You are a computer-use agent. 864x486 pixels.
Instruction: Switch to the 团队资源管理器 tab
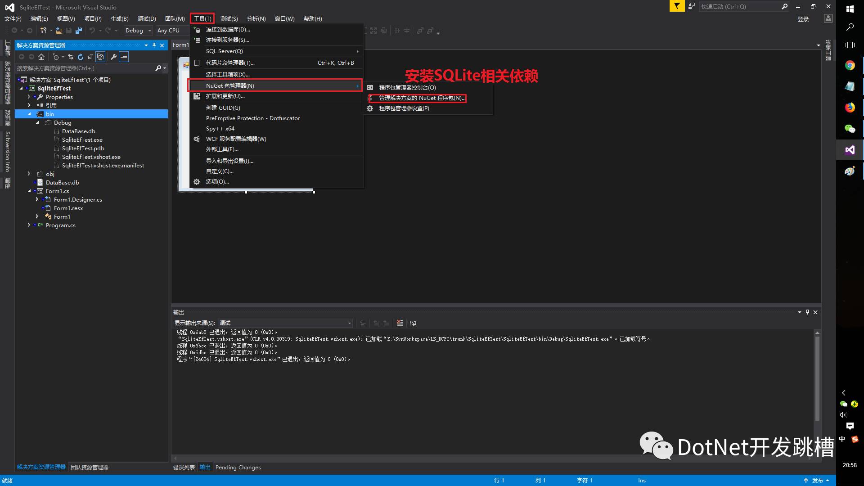[x=90, y=467]
